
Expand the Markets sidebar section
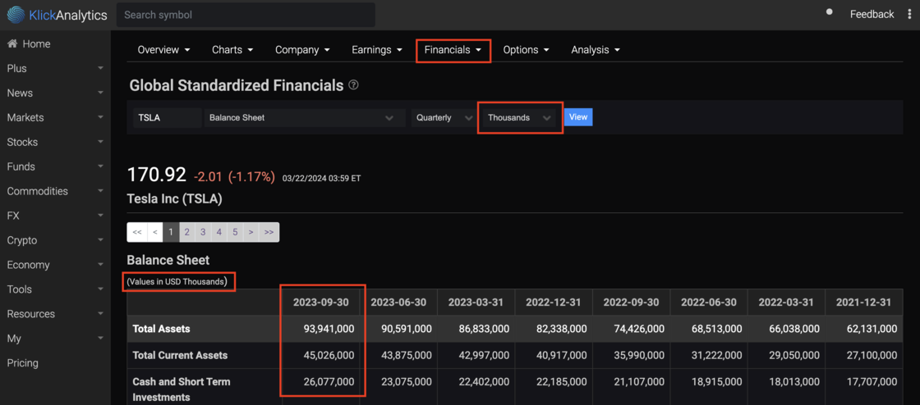55,117
